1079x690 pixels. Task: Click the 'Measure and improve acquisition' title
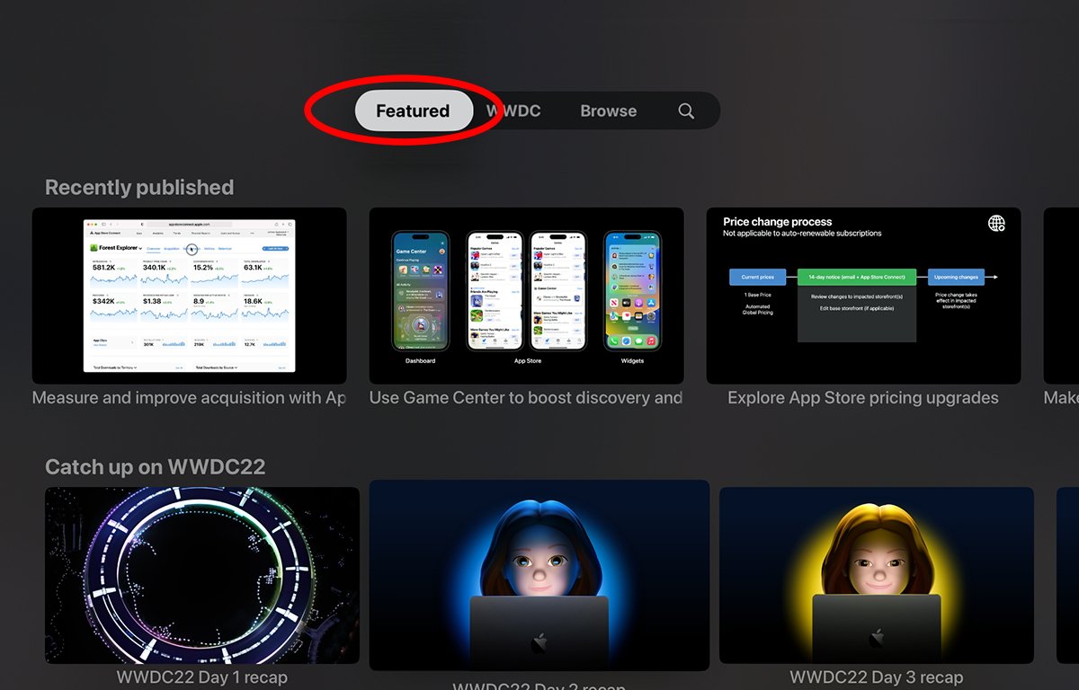point(189,398)
